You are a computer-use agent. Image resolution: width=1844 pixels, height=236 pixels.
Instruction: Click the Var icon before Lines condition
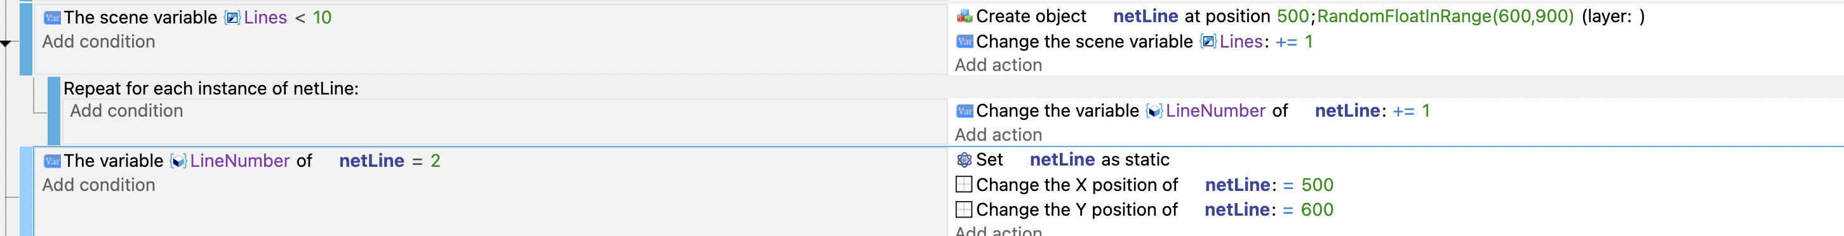click(x=51, y=18)
